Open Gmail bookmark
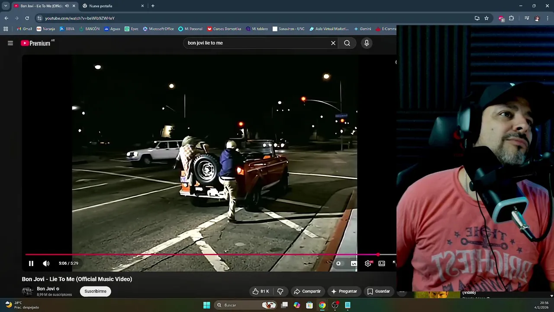 [24, 29]
